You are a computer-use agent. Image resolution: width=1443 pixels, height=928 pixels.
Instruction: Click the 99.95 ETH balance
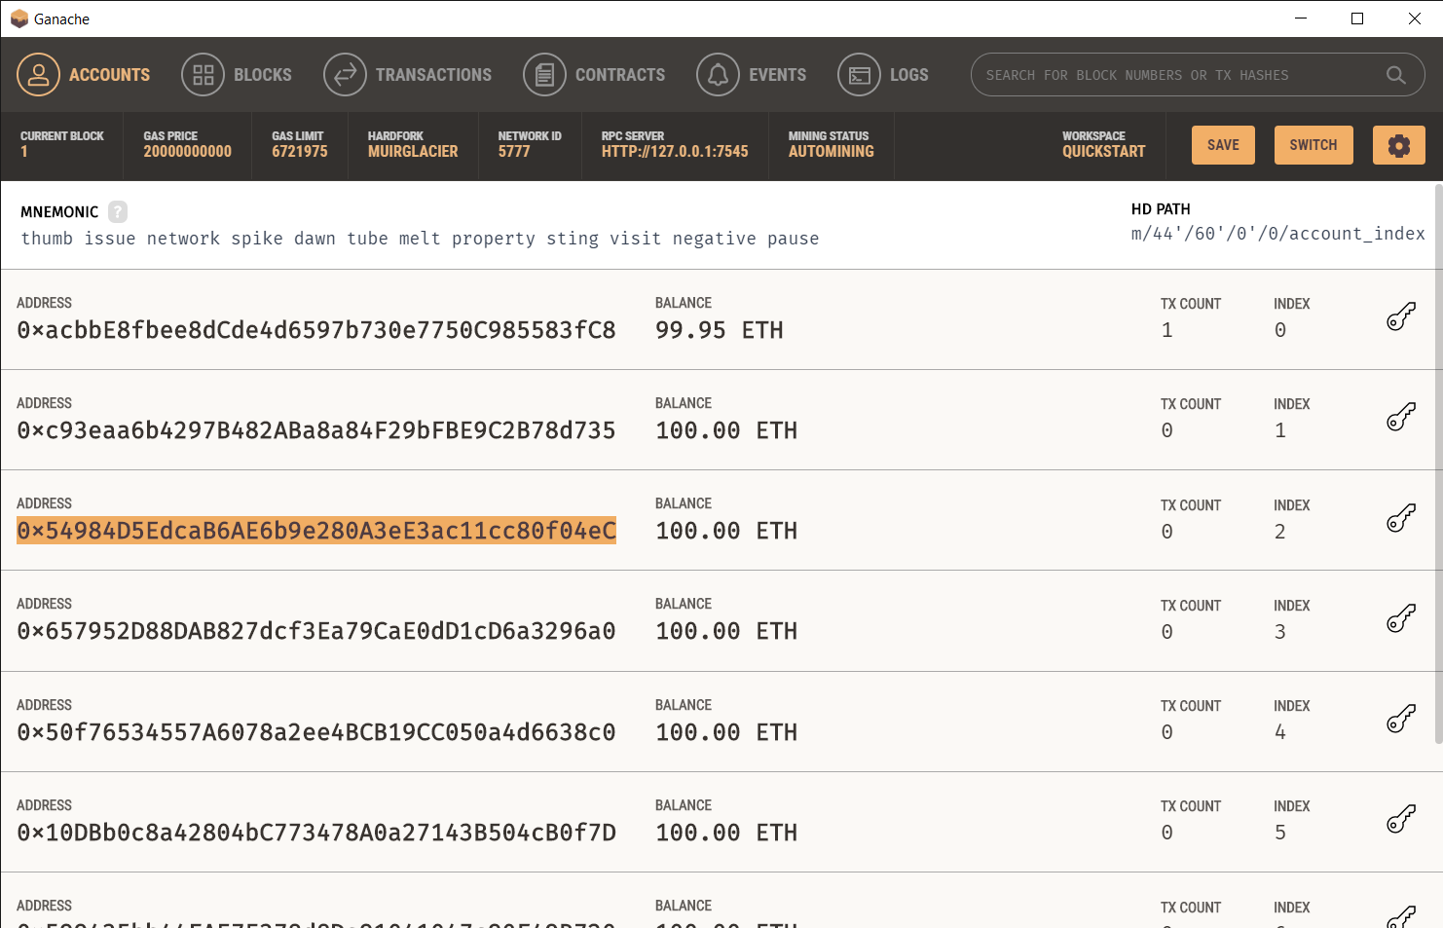[720, 330]
